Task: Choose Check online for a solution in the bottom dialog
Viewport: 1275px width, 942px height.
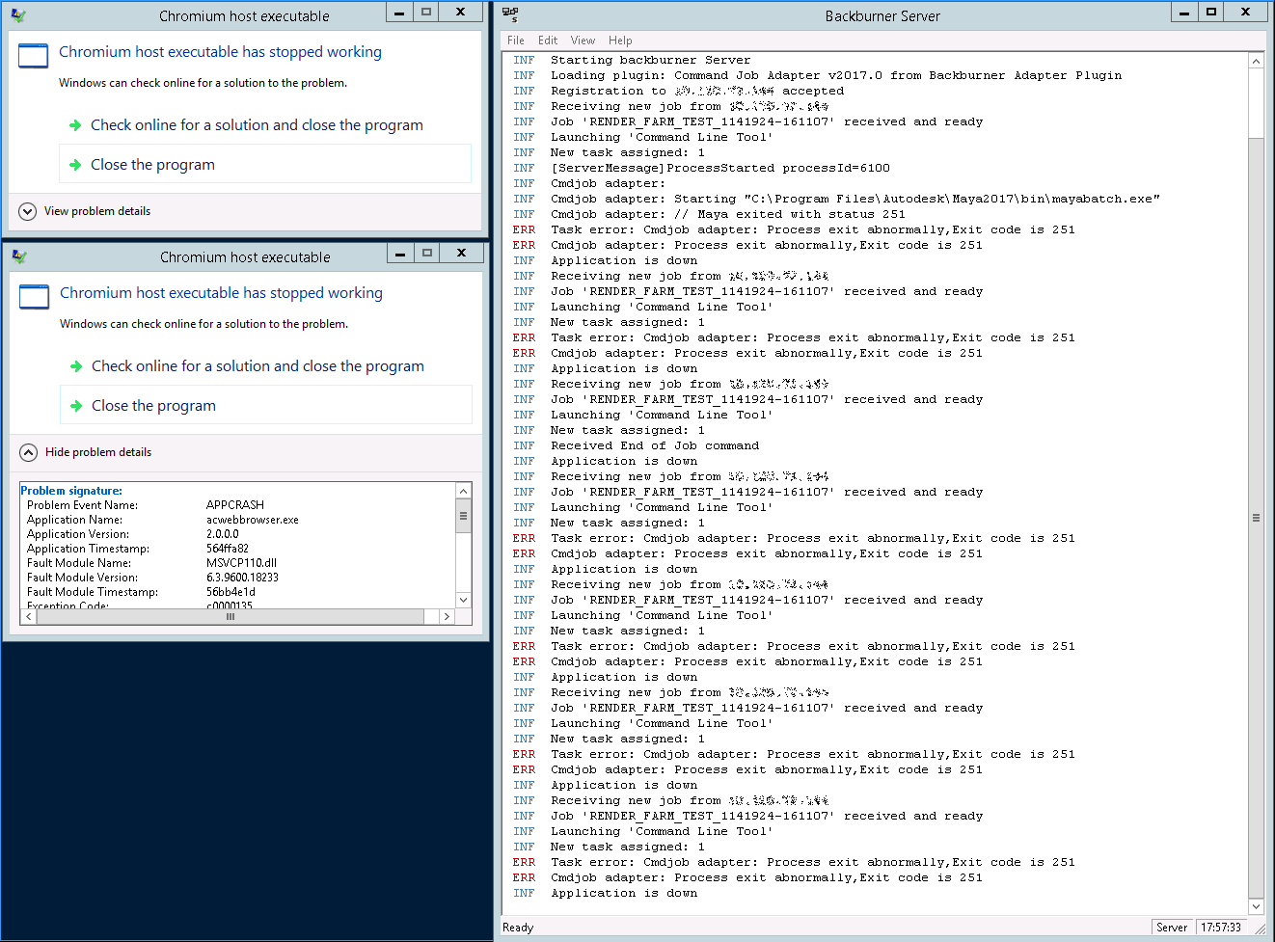Action: tap(265, 366)
